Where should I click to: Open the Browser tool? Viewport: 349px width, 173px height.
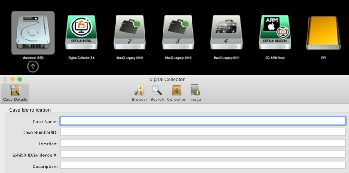140,93
